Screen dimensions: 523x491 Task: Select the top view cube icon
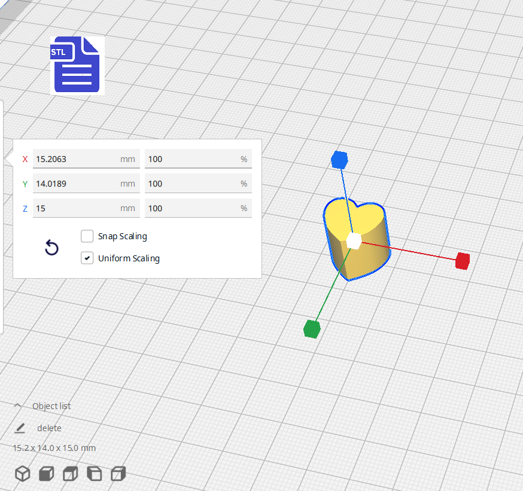pyautogui.click(x=71, y=474)
